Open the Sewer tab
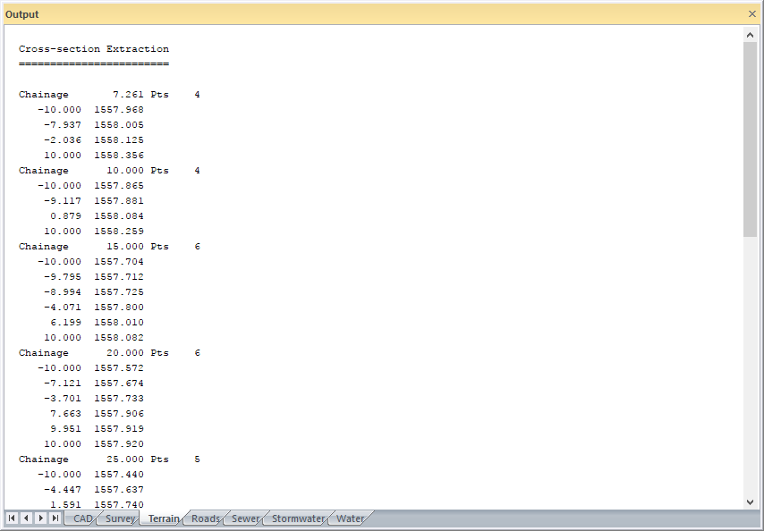The height and width of the screenshot is (531, 764). [245, 518]
